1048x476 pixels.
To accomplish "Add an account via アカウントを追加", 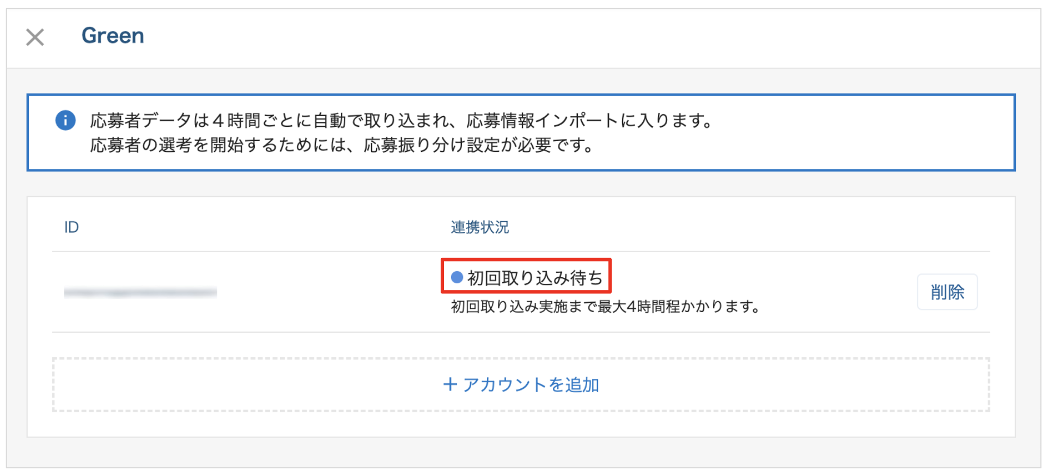I will [521, 385].
